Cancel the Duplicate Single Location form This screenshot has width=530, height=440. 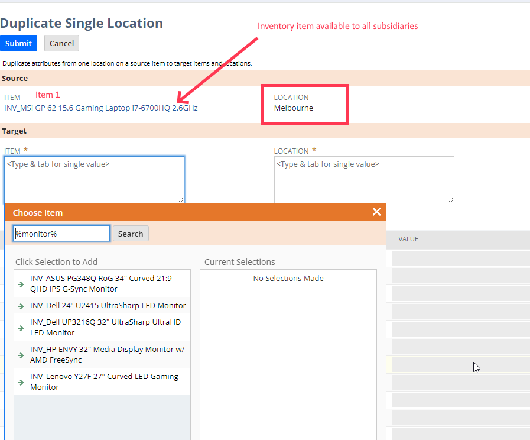click(x=61, y=43)
